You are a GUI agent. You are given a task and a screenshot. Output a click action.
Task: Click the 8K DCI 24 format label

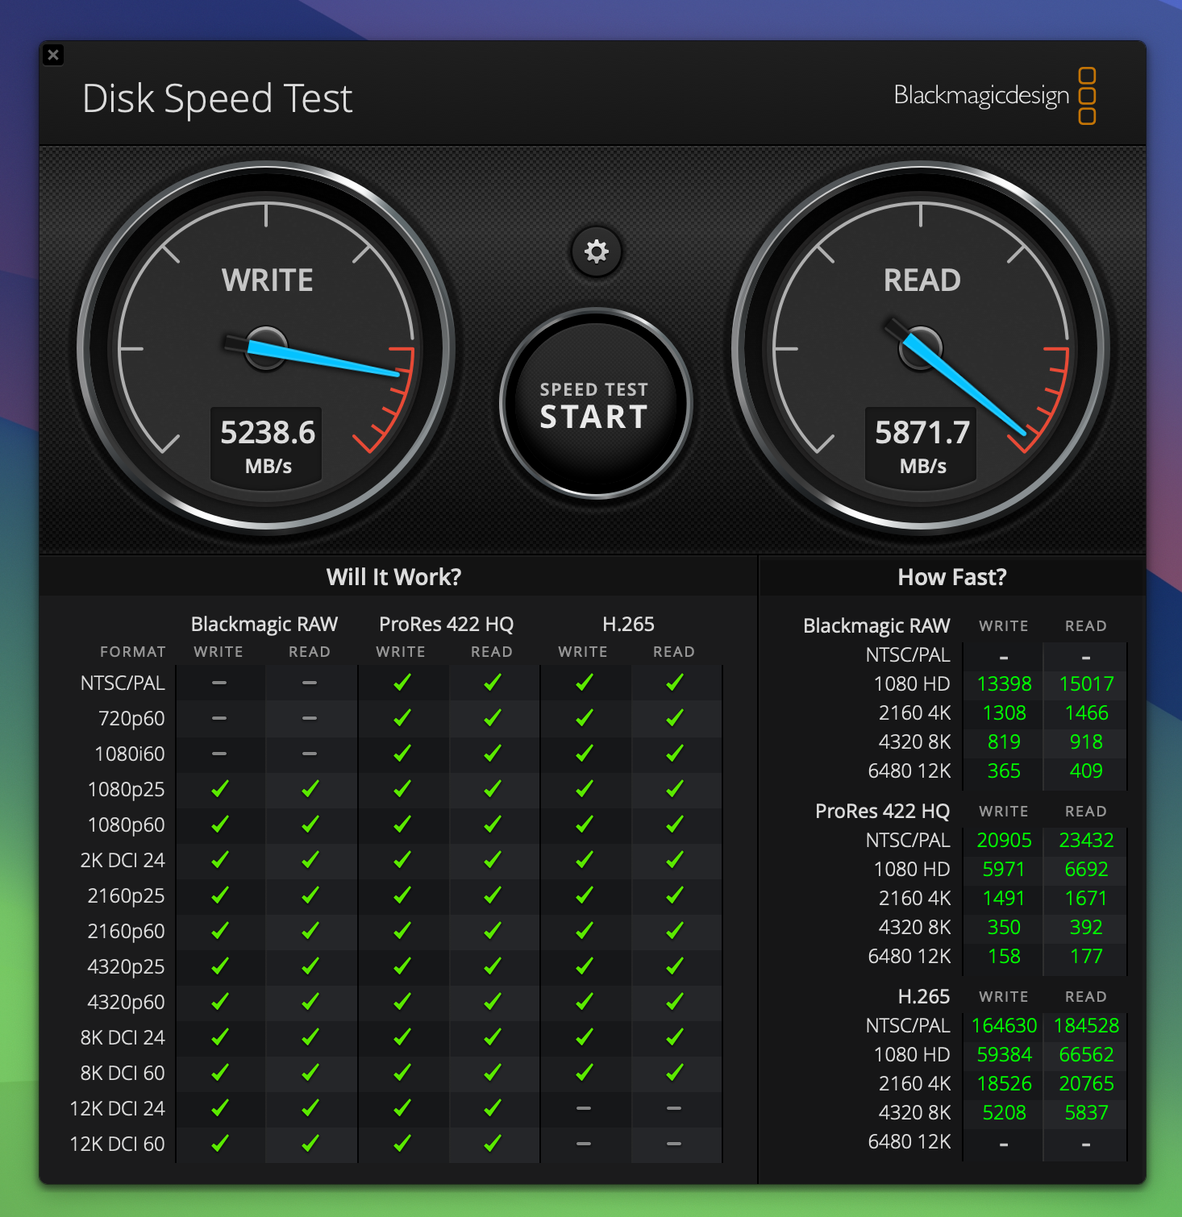pos(123,1037)
